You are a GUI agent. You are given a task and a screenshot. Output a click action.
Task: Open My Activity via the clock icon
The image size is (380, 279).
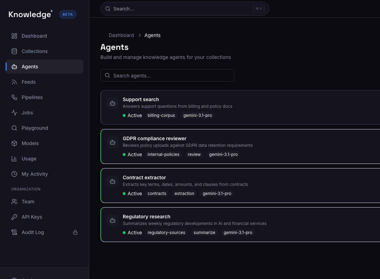(14, 174)
